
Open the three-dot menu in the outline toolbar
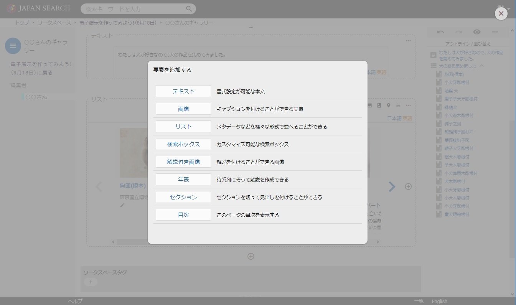495,32
